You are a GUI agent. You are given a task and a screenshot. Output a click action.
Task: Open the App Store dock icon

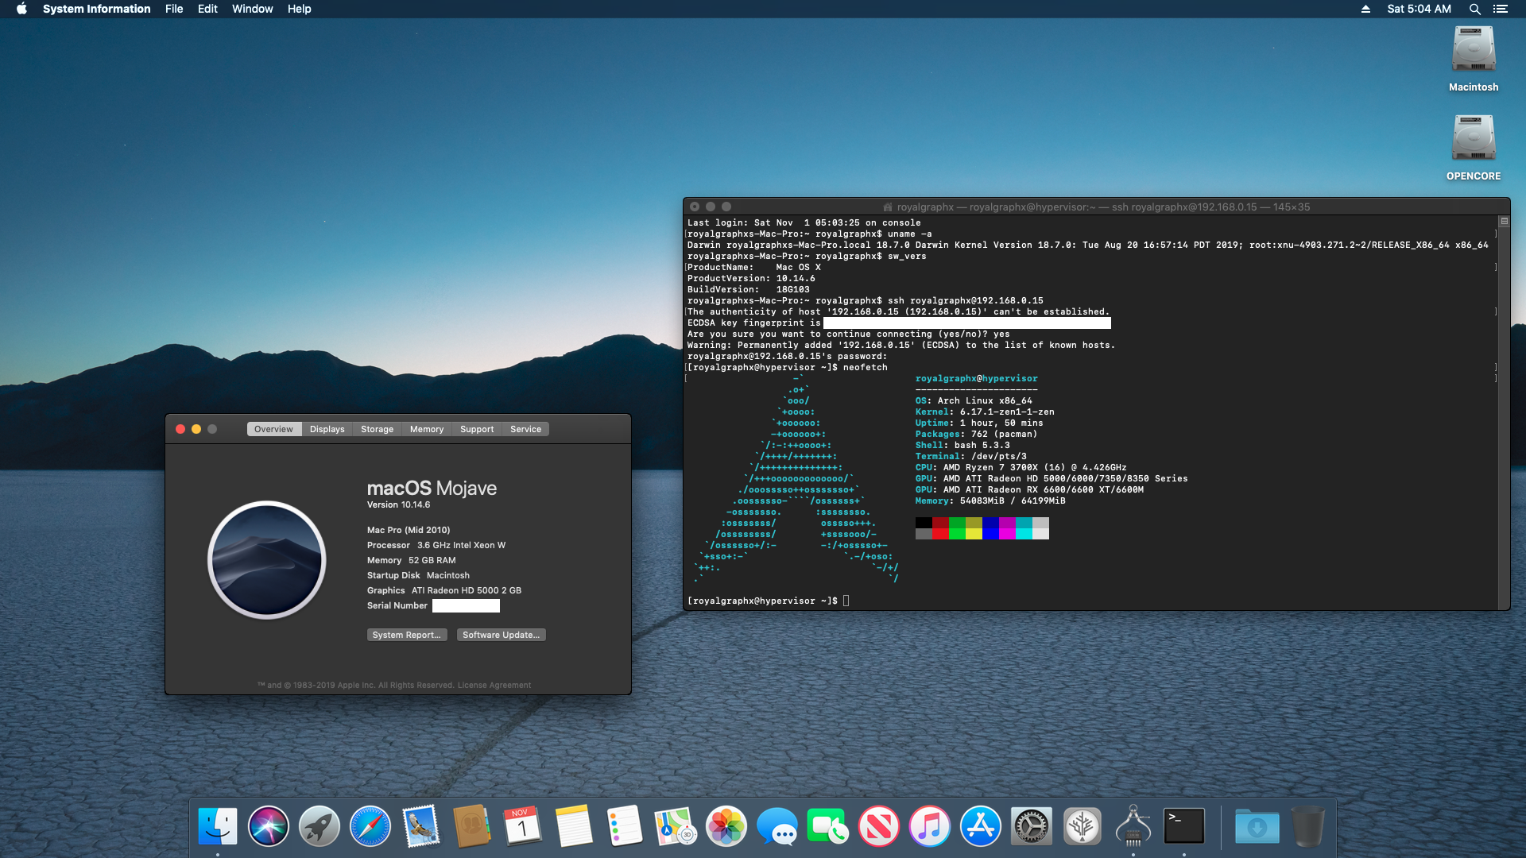[x=980, y=826]
